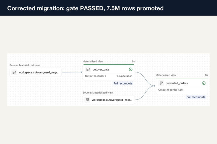Screen dimensions: 217x144
Task: Click the 6s duration above cutover_gate
Action: click(133, 61)
